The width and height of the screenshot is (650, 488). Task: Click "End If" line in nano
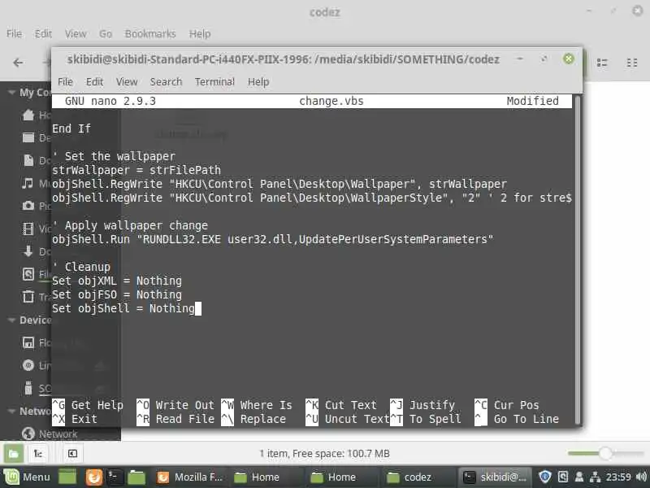tap(71, 129)
